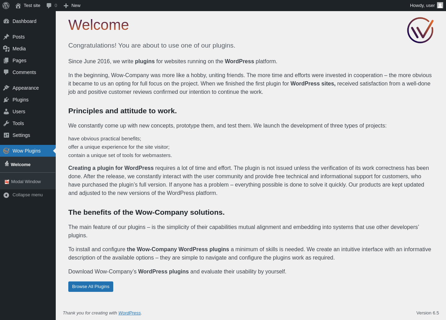Click the user avatar icon
Image resolution: width=446 pixels, height=320 pixels.
click(440, 6)
